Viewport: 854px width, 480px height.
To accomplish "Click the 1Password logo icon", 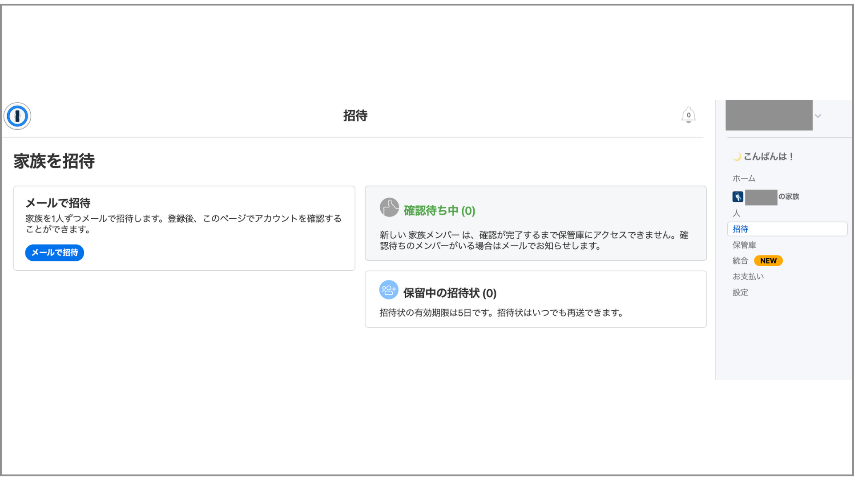I will click(17, 116).
